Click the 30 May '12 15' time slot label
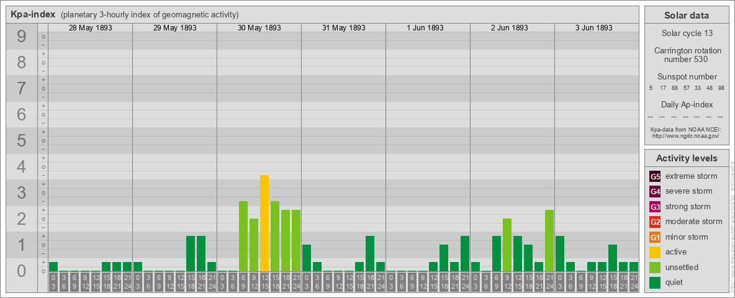The width and height of the screenshot is (735, 298). coord(264,282)
